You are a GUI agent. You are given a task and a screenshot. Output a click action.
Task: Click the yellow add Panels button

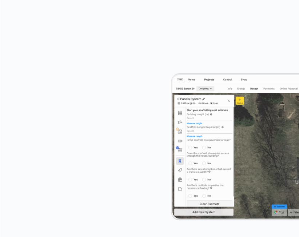tap(240, 101)
